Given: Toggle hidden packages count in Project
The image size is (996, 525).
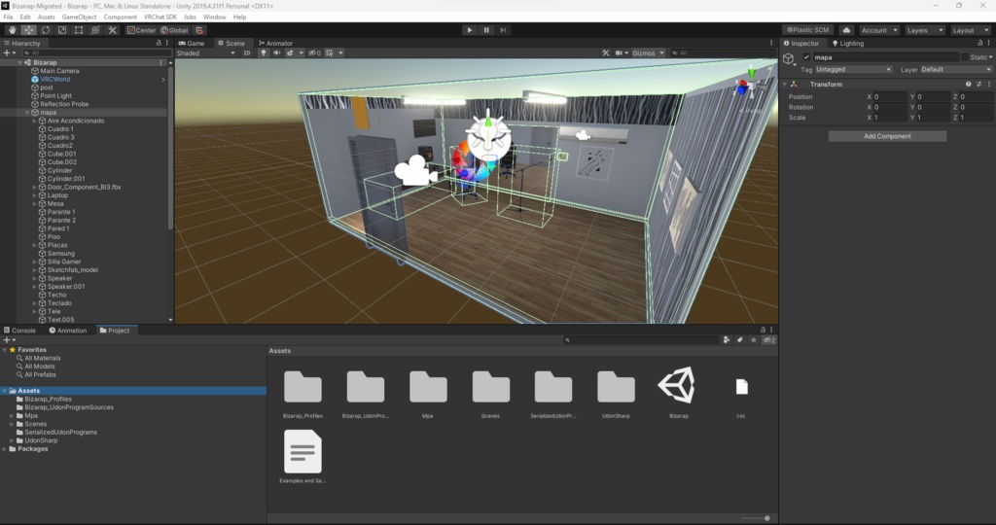Looking at the screenshot, I should tap(768, 340).
